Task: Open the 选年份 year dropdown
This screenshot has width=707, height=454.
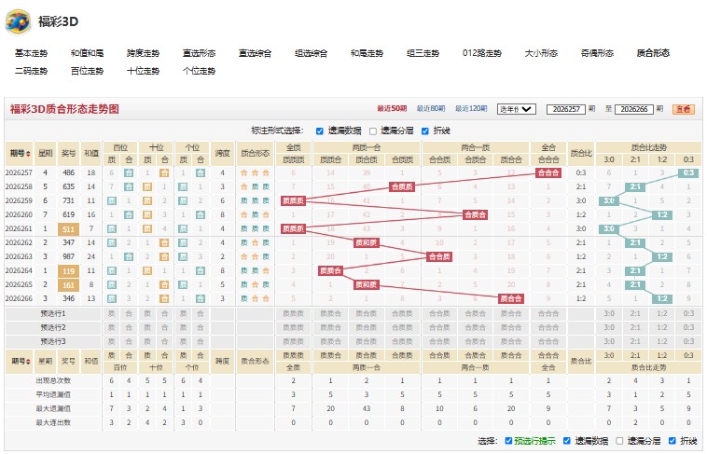Action: (x=517, y=109)
